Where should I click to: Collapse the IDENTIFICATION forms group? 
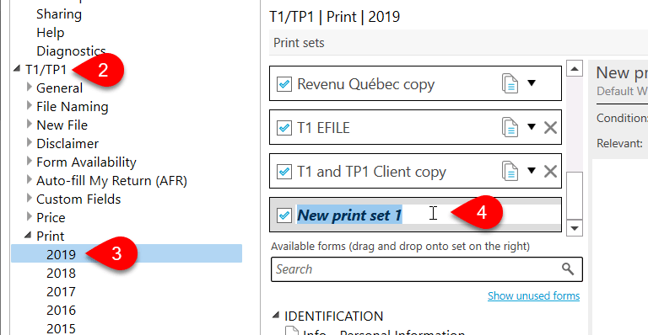(x=276, y=316)
